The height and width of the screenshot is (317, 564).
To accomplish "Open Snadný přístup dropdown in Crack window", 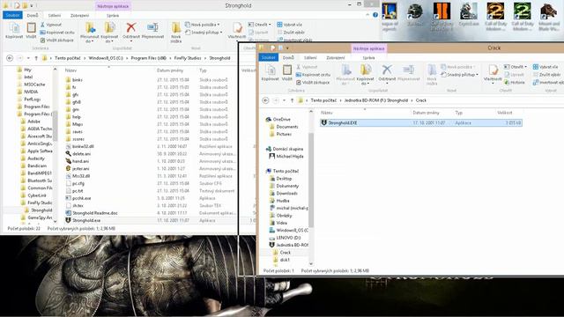I will click(x=460, y=75).
